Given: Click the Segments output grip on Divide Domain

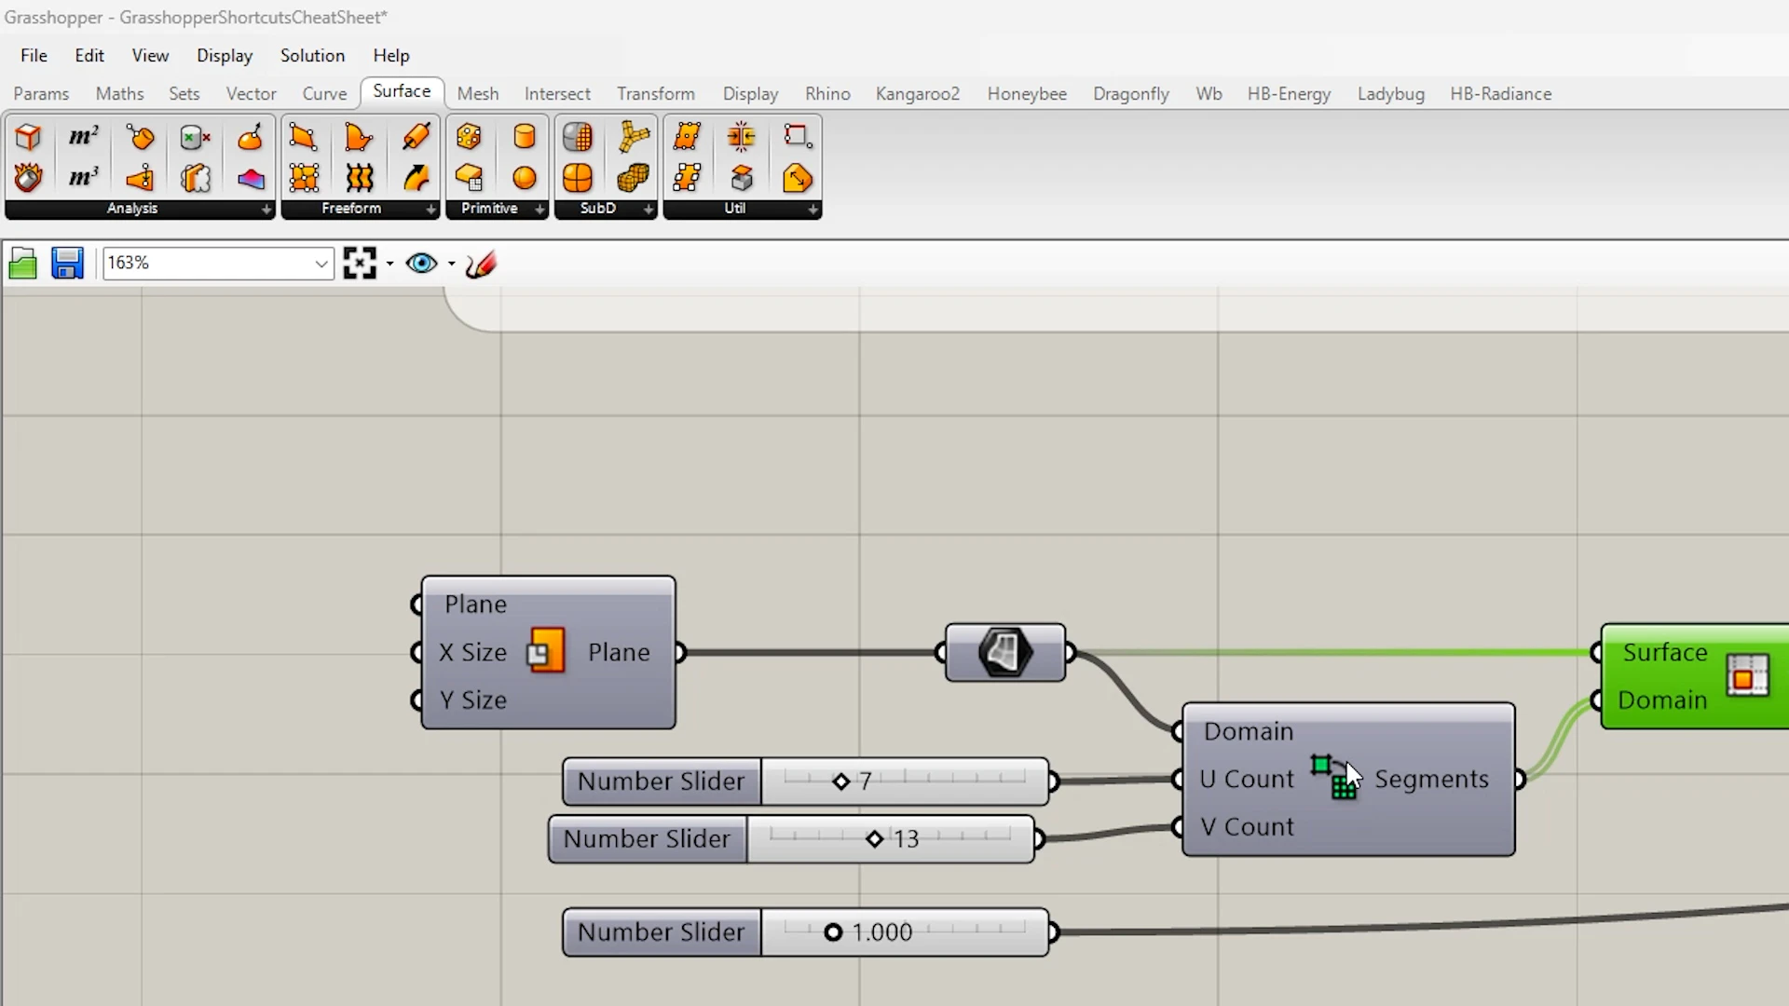Looking at the screenshot, I should click(1520, 779).
